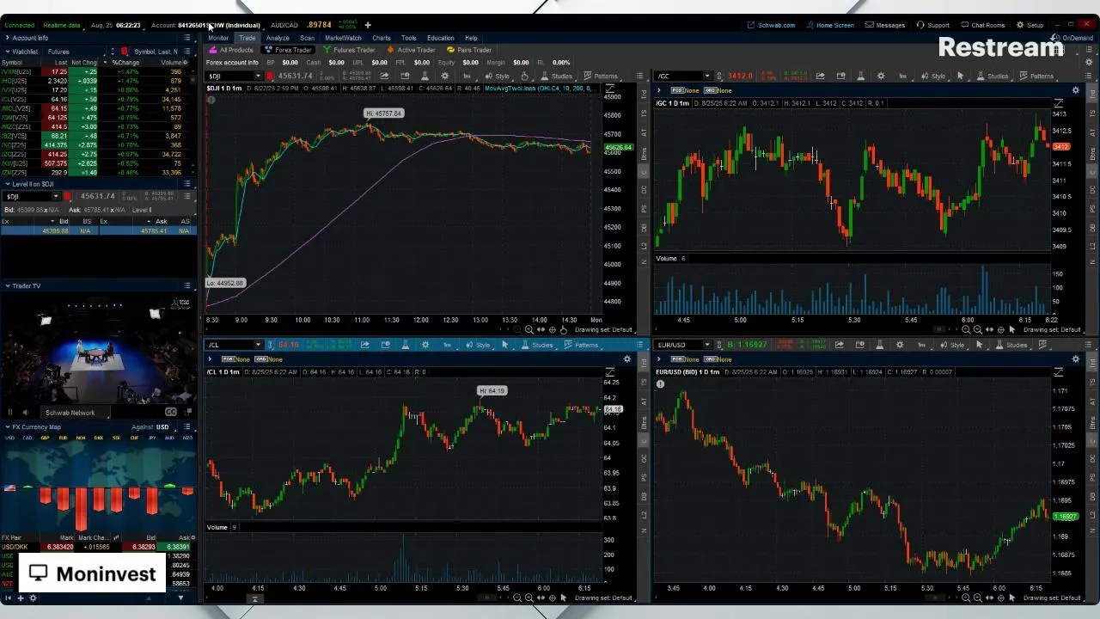Click the Studies button in the /GC chart toolbar

(x=992, y=76)
